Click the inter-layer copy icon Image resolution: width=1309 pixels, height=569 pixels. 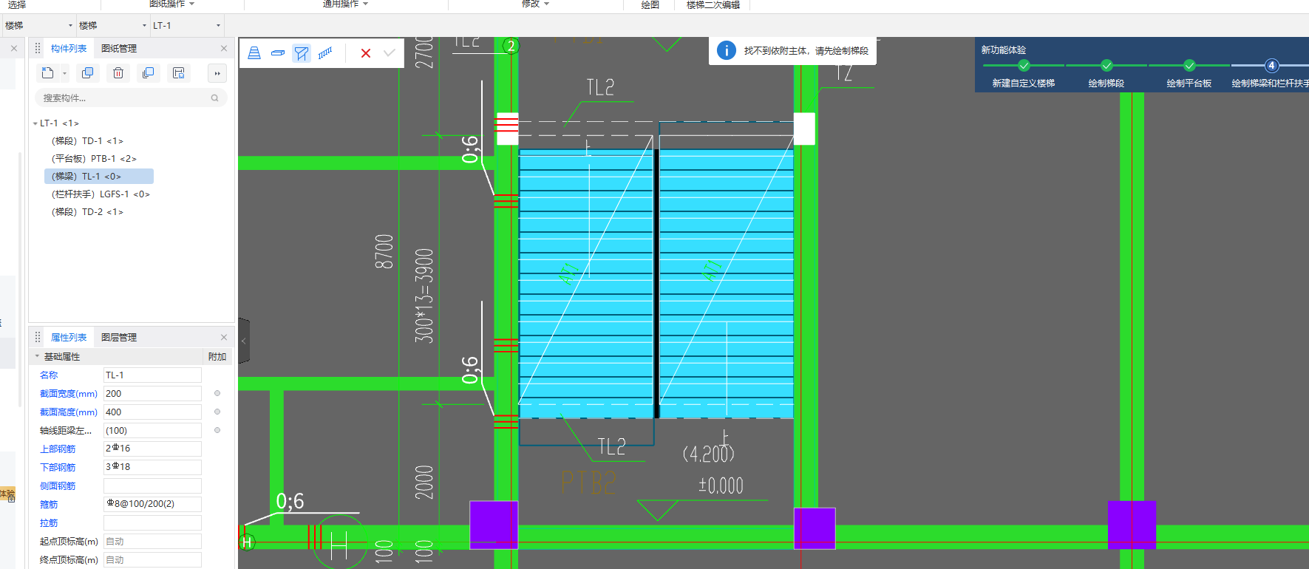point(149,73)
